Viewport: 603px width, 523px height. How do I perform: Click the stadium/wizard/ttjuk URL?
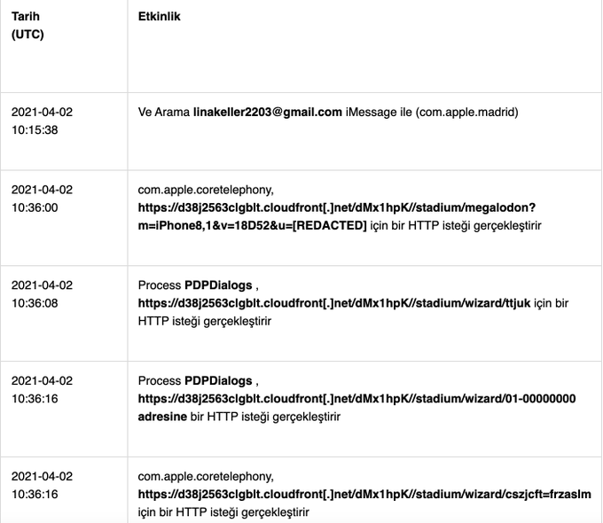pos(334,303)
